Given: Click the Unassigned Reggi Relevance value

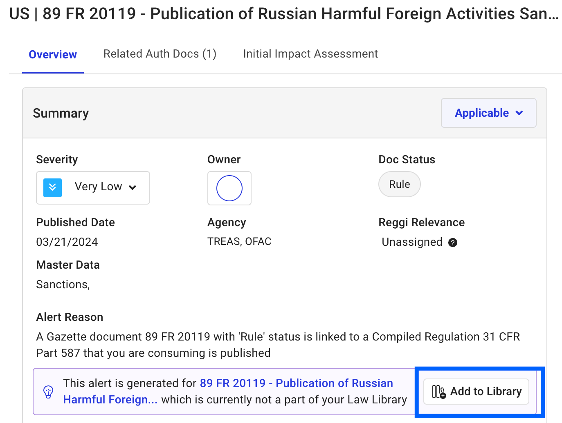Looking at the screenshot, I should tap(411, 242).
